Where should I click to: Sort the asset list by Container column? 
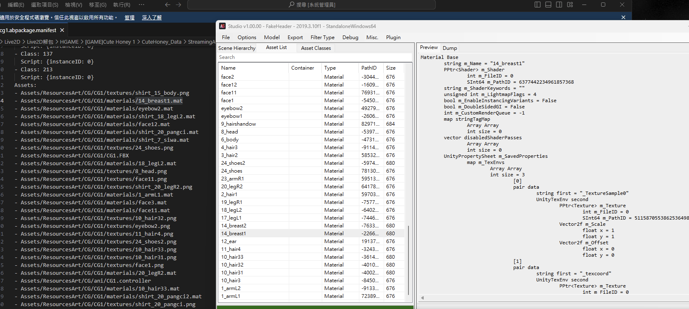coord(305,68)
